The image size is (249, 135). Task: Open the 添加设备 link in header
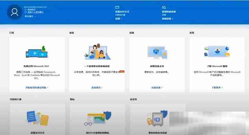[x=167, y=19]
